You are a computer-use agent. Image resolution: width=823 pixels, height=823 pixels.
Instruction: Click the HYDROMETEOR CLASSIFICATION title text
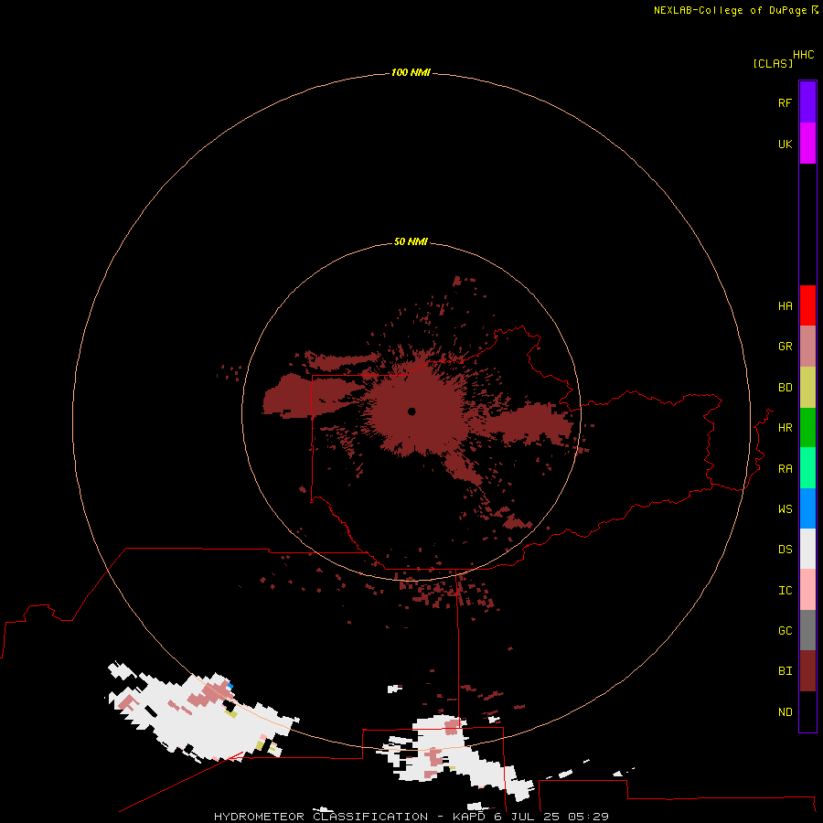click(321, 817)
